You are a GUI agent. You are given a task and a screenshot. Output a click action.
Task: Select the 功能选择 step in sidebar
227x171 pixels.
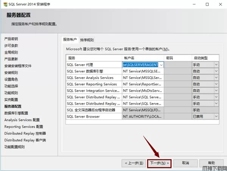click(x=11, y=86)
